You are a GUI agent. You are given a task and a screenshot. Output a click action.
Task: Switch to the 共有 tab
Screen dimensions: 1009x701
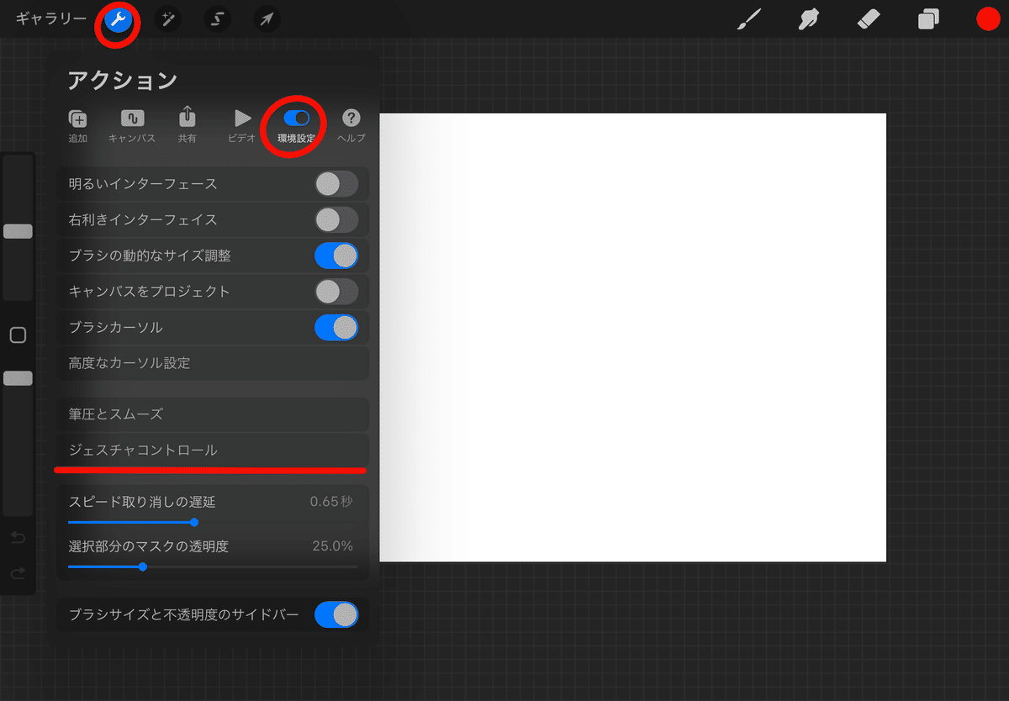187,125
